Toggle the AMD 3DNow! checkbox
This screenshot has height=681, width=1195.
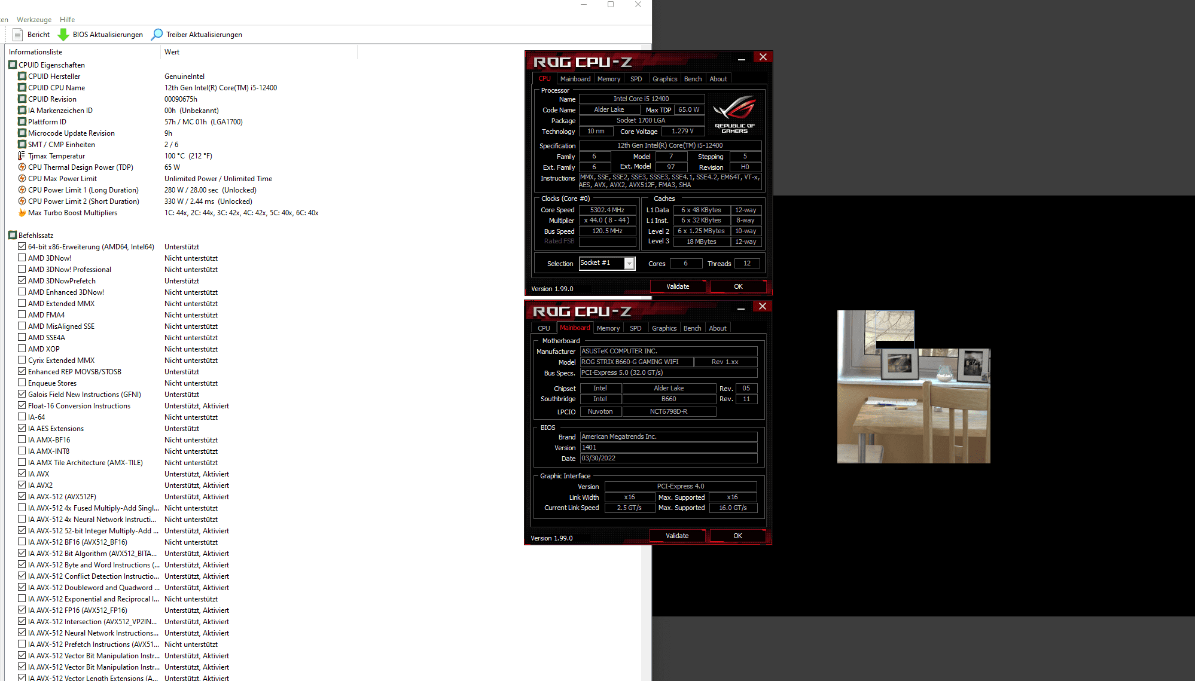(22, 258)
